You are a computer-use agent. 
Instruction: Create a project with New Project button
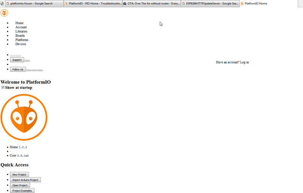click(19, 174)
